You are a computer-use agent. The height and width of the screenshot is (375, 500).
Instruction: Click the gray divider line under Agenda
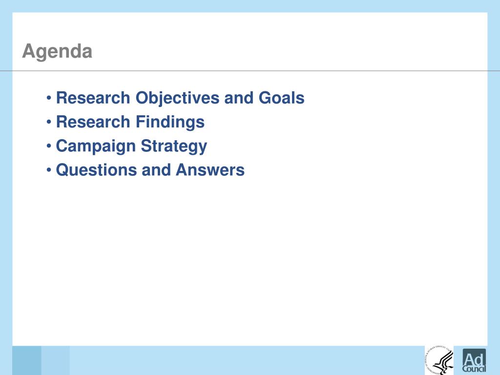click(250, 71)
